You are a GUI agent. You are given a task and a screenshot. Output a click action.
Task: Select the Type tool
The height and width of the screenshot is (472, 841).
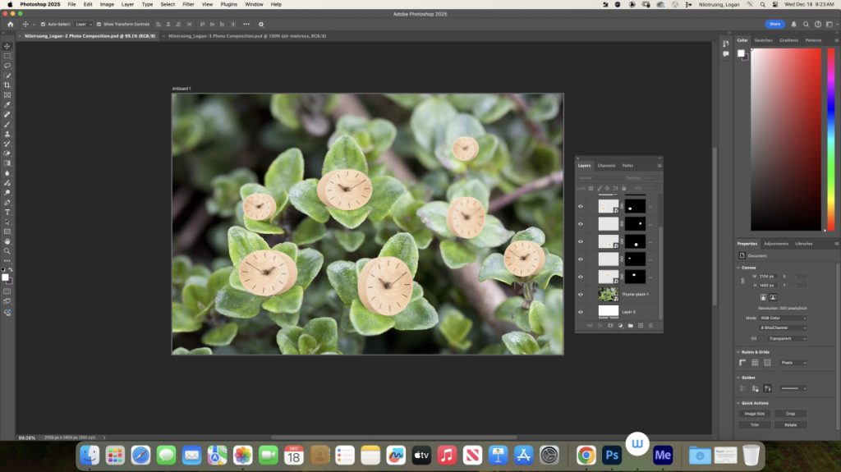(7, 212)
